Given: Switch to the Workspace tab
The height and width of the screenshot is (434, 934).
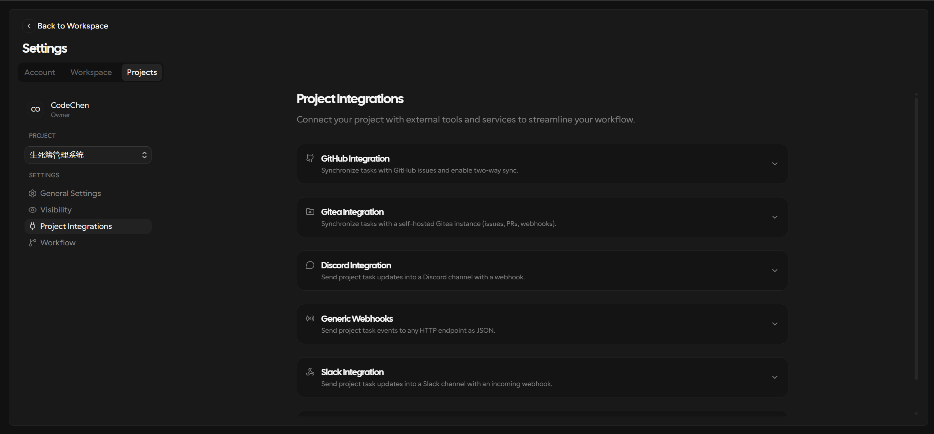Looking at the screenshot, I should click(91, 72).
